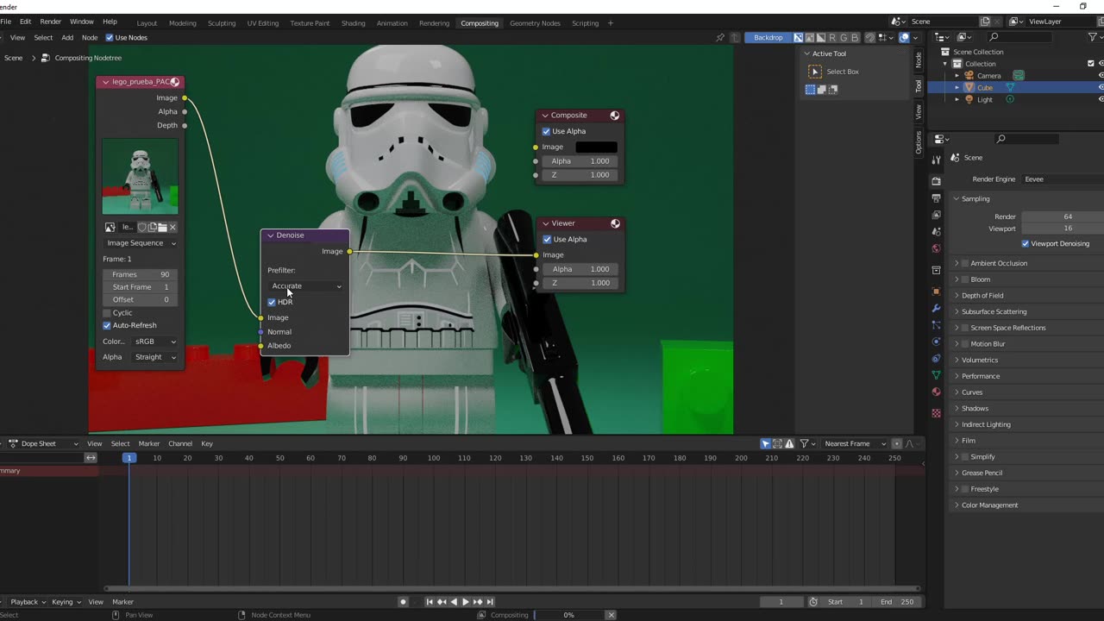Open the Texture properties checker icon
This screenshot has width=1104, height=621.
coord(936,413)
